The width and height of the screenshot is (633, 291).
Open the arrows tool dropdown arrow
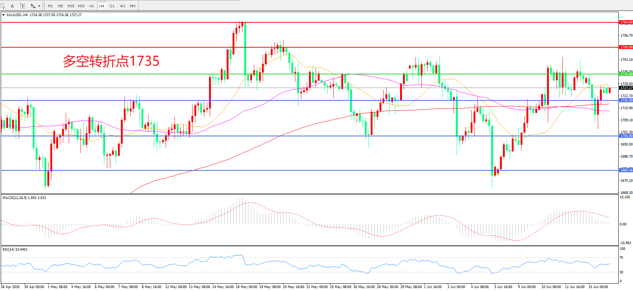pyautogui.click(x=39, y=6)
